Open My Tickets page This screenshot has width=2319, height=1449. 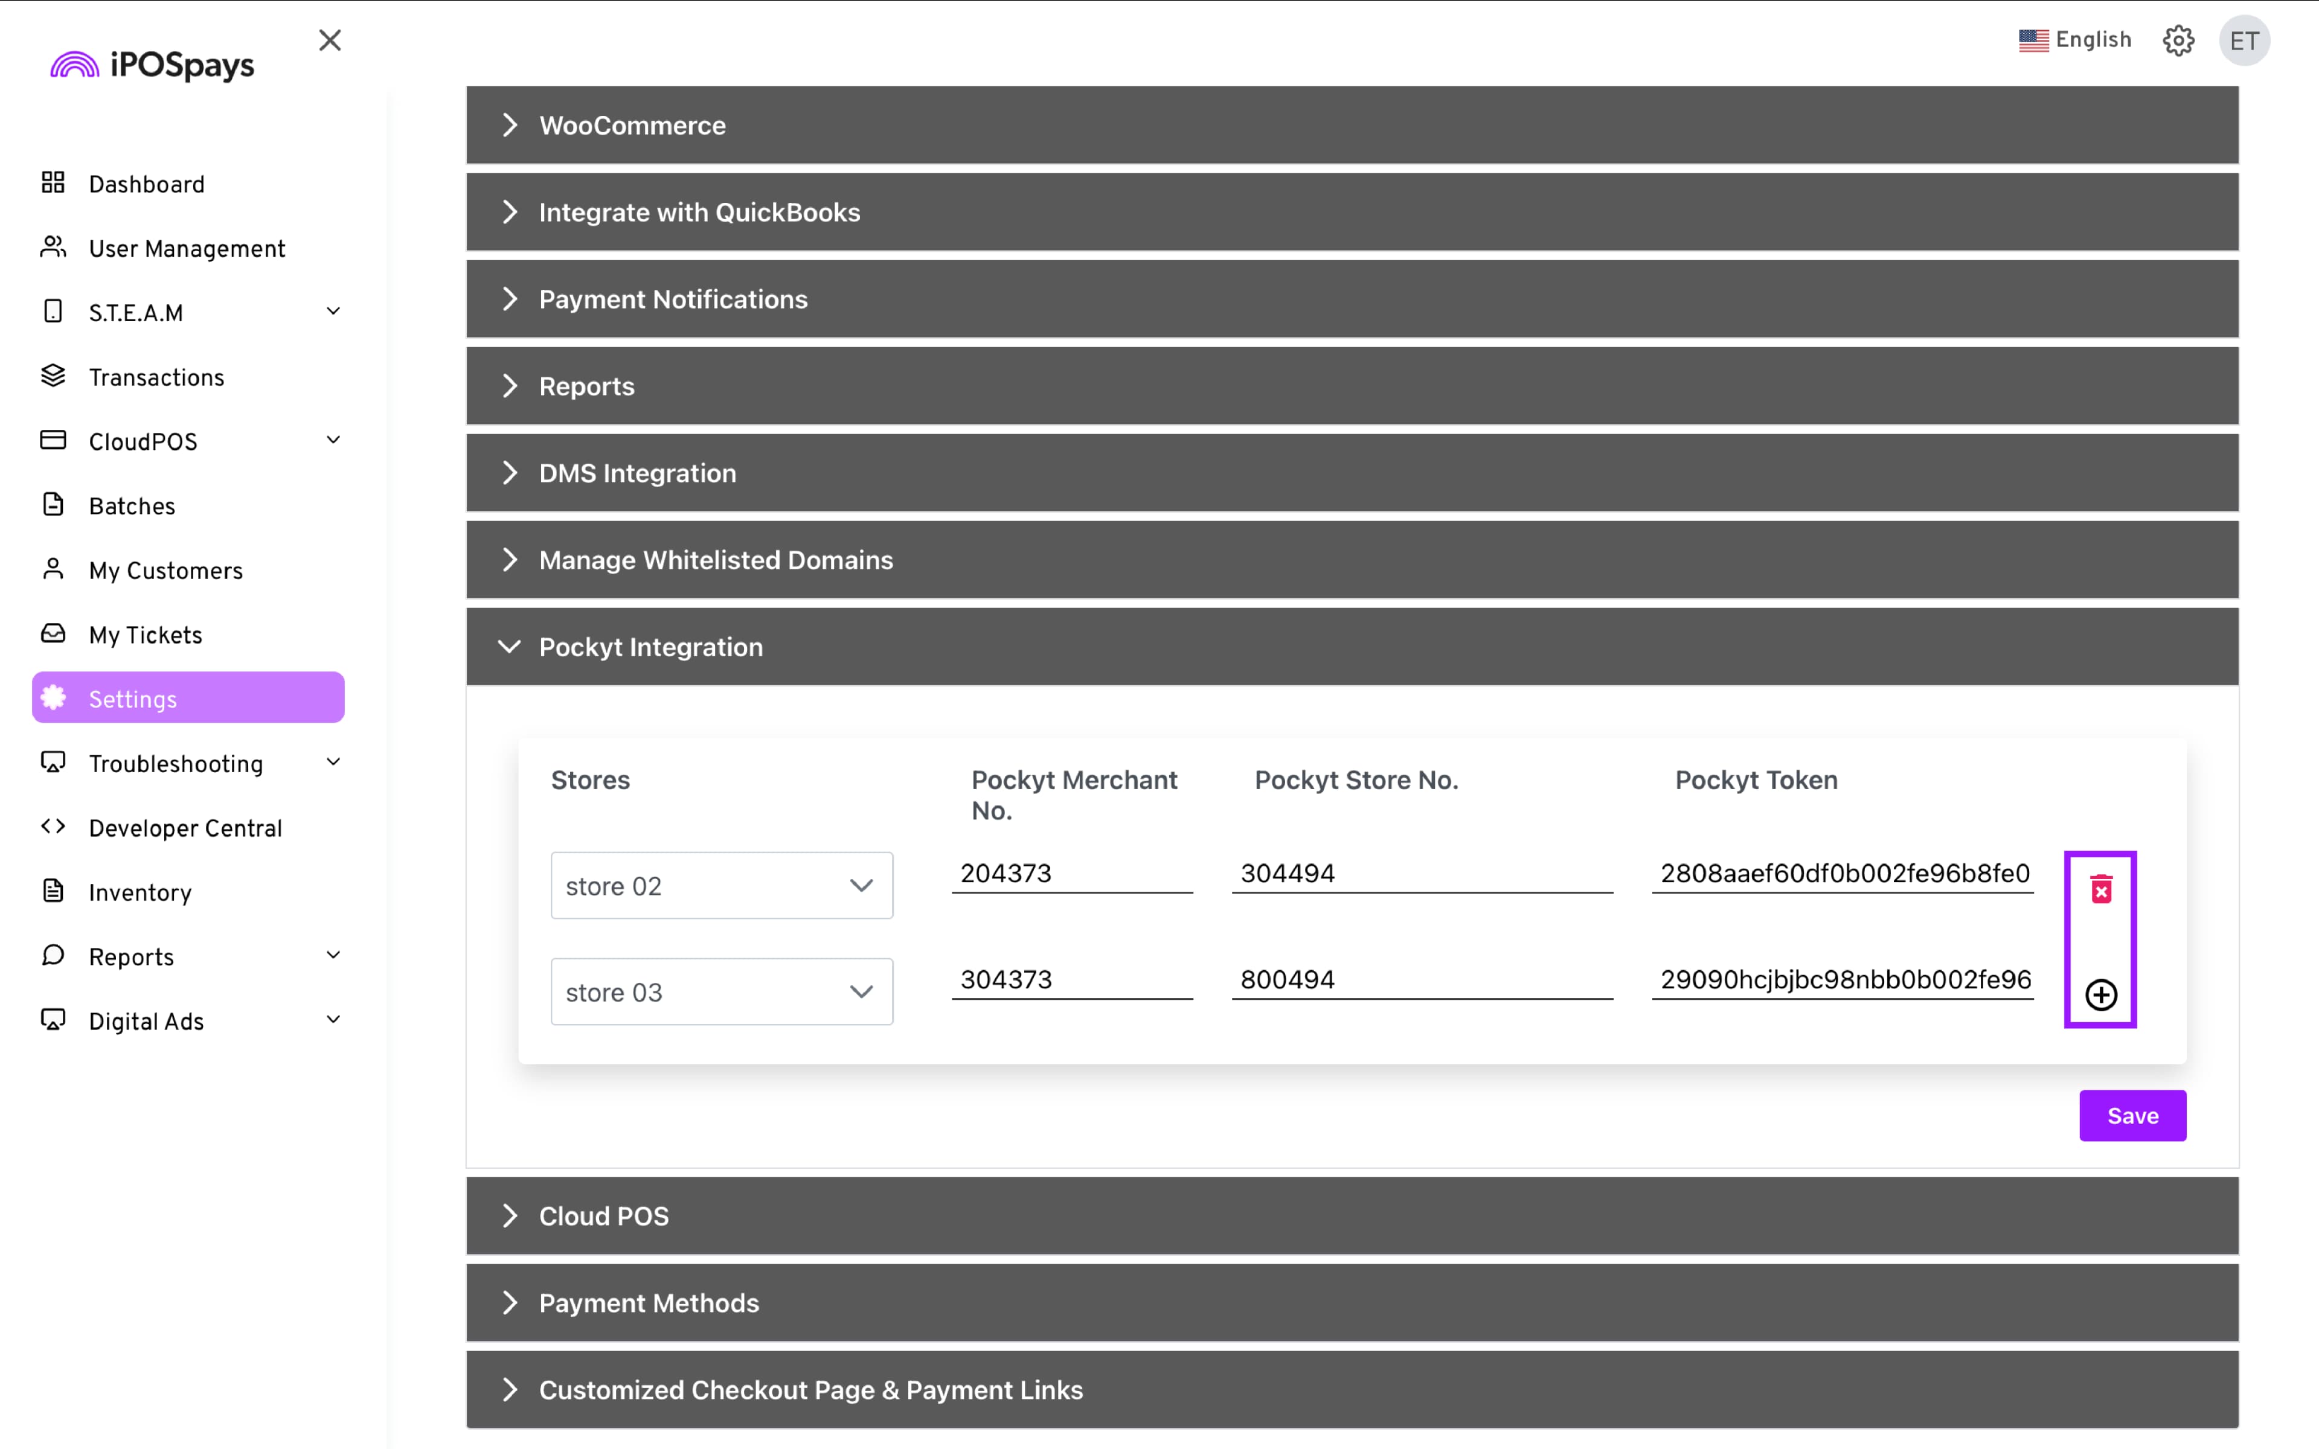(x=146, y=635)
